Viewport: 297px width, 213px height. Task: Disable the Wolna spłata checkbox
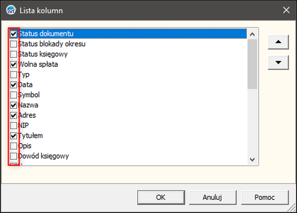tap(14, 64)
